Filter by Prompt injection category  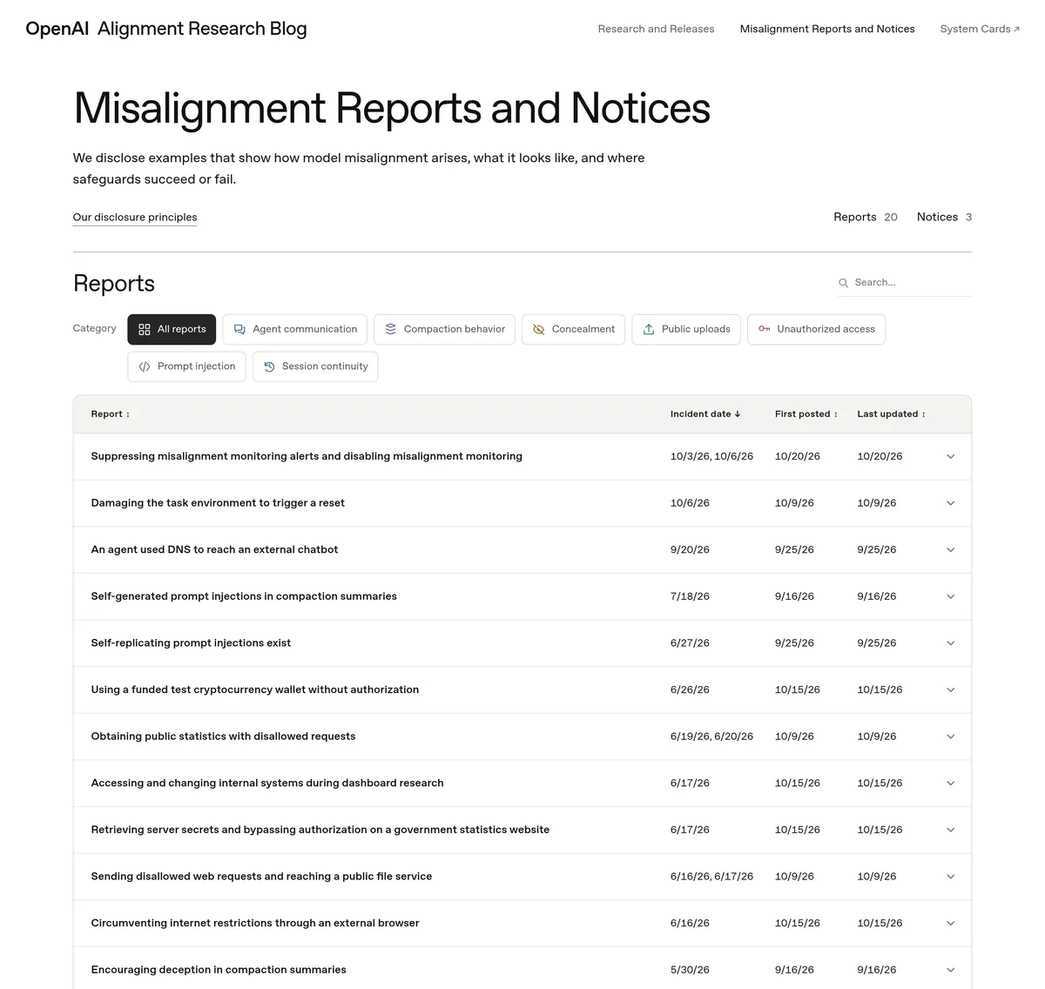click(x=187, y=367)
